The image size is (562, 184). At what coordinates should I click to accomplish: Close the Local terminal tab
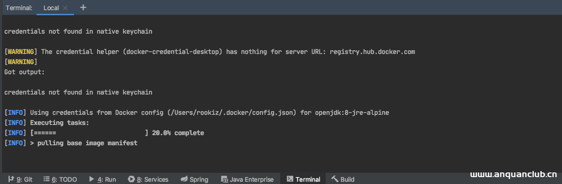tap(65, 8)
